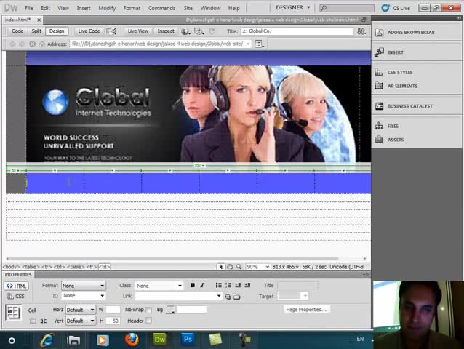Toggle the Header checkbox

click(148, 321)
